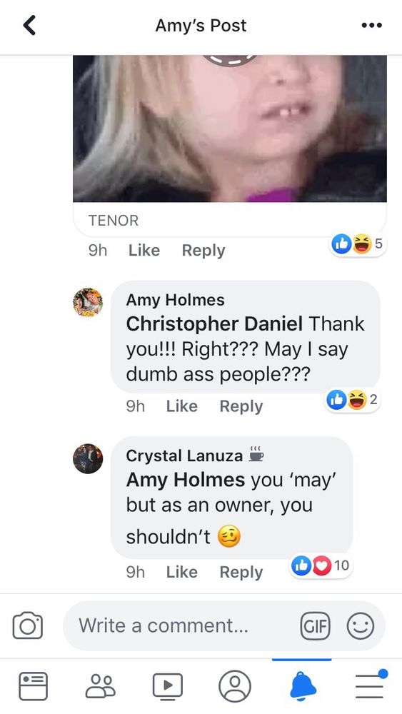This screenshot has width=402, height=714.
Task: Tap the camera icon to attach photo
Action: tap(28, 625)
